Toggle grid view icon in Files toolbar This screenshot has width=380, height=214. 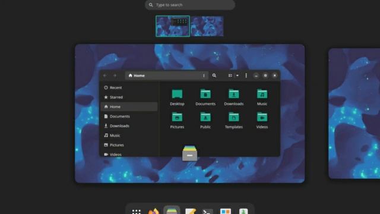230,75
